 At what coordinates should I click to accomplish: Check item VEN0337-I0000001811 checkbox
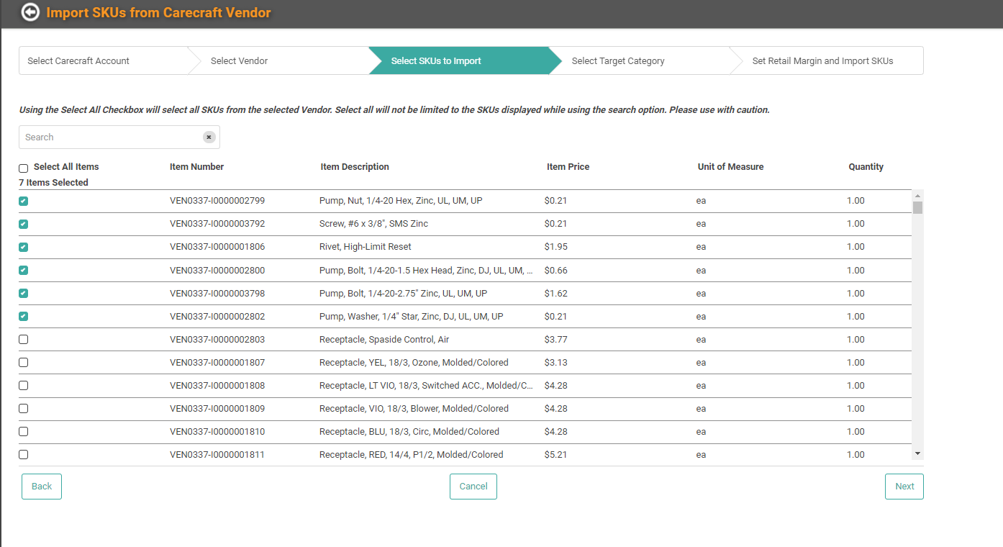click(24, 455)
